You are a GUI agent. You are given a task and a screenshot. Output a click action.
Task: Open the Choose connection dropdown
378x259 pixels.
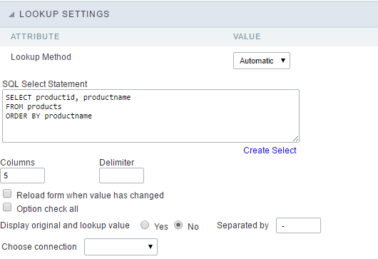click(121, 247)
